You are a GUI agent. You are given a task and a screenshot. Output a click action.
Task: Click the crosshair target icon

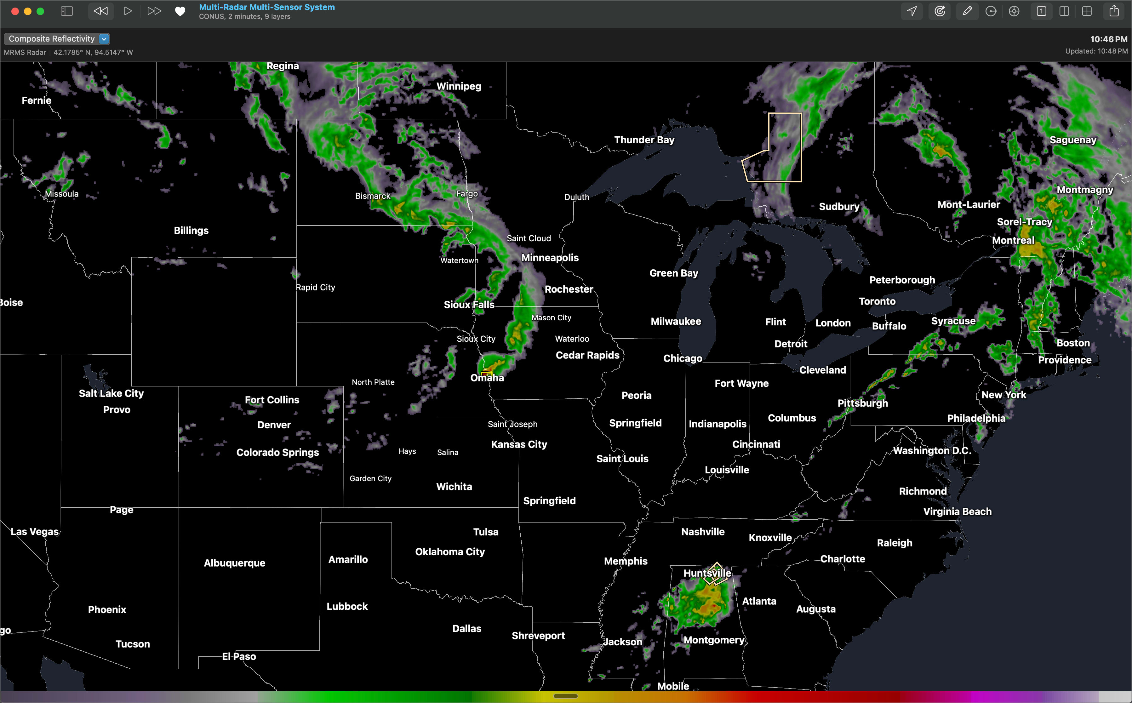tap(1014, 11)
